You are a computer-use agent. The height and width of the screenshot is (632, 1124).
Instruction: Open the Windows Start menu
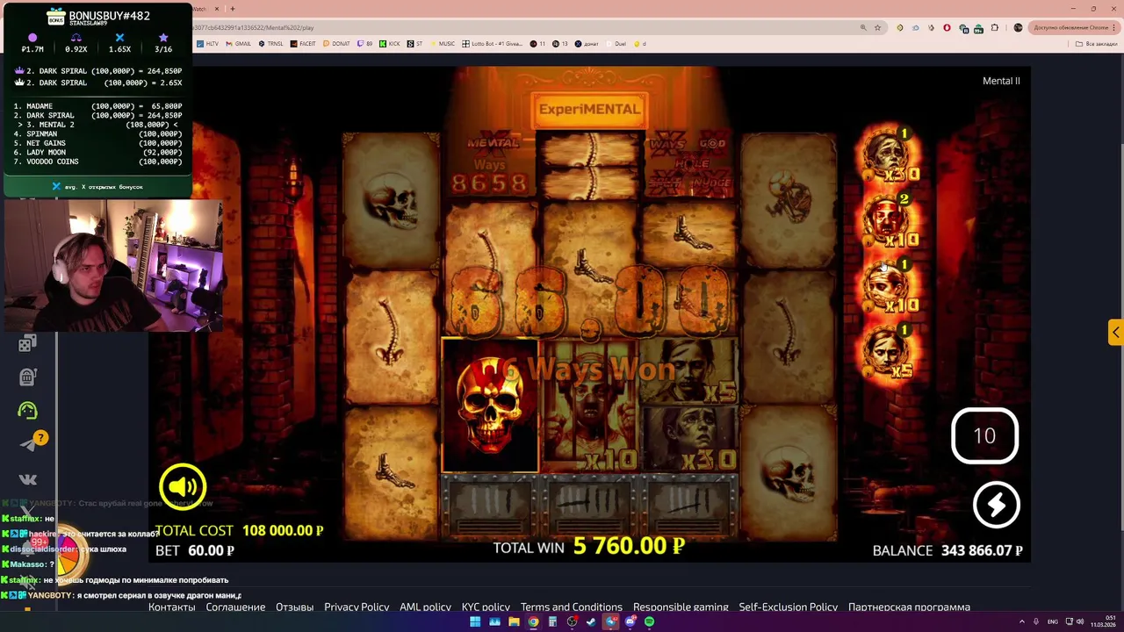tap(475, 621)
